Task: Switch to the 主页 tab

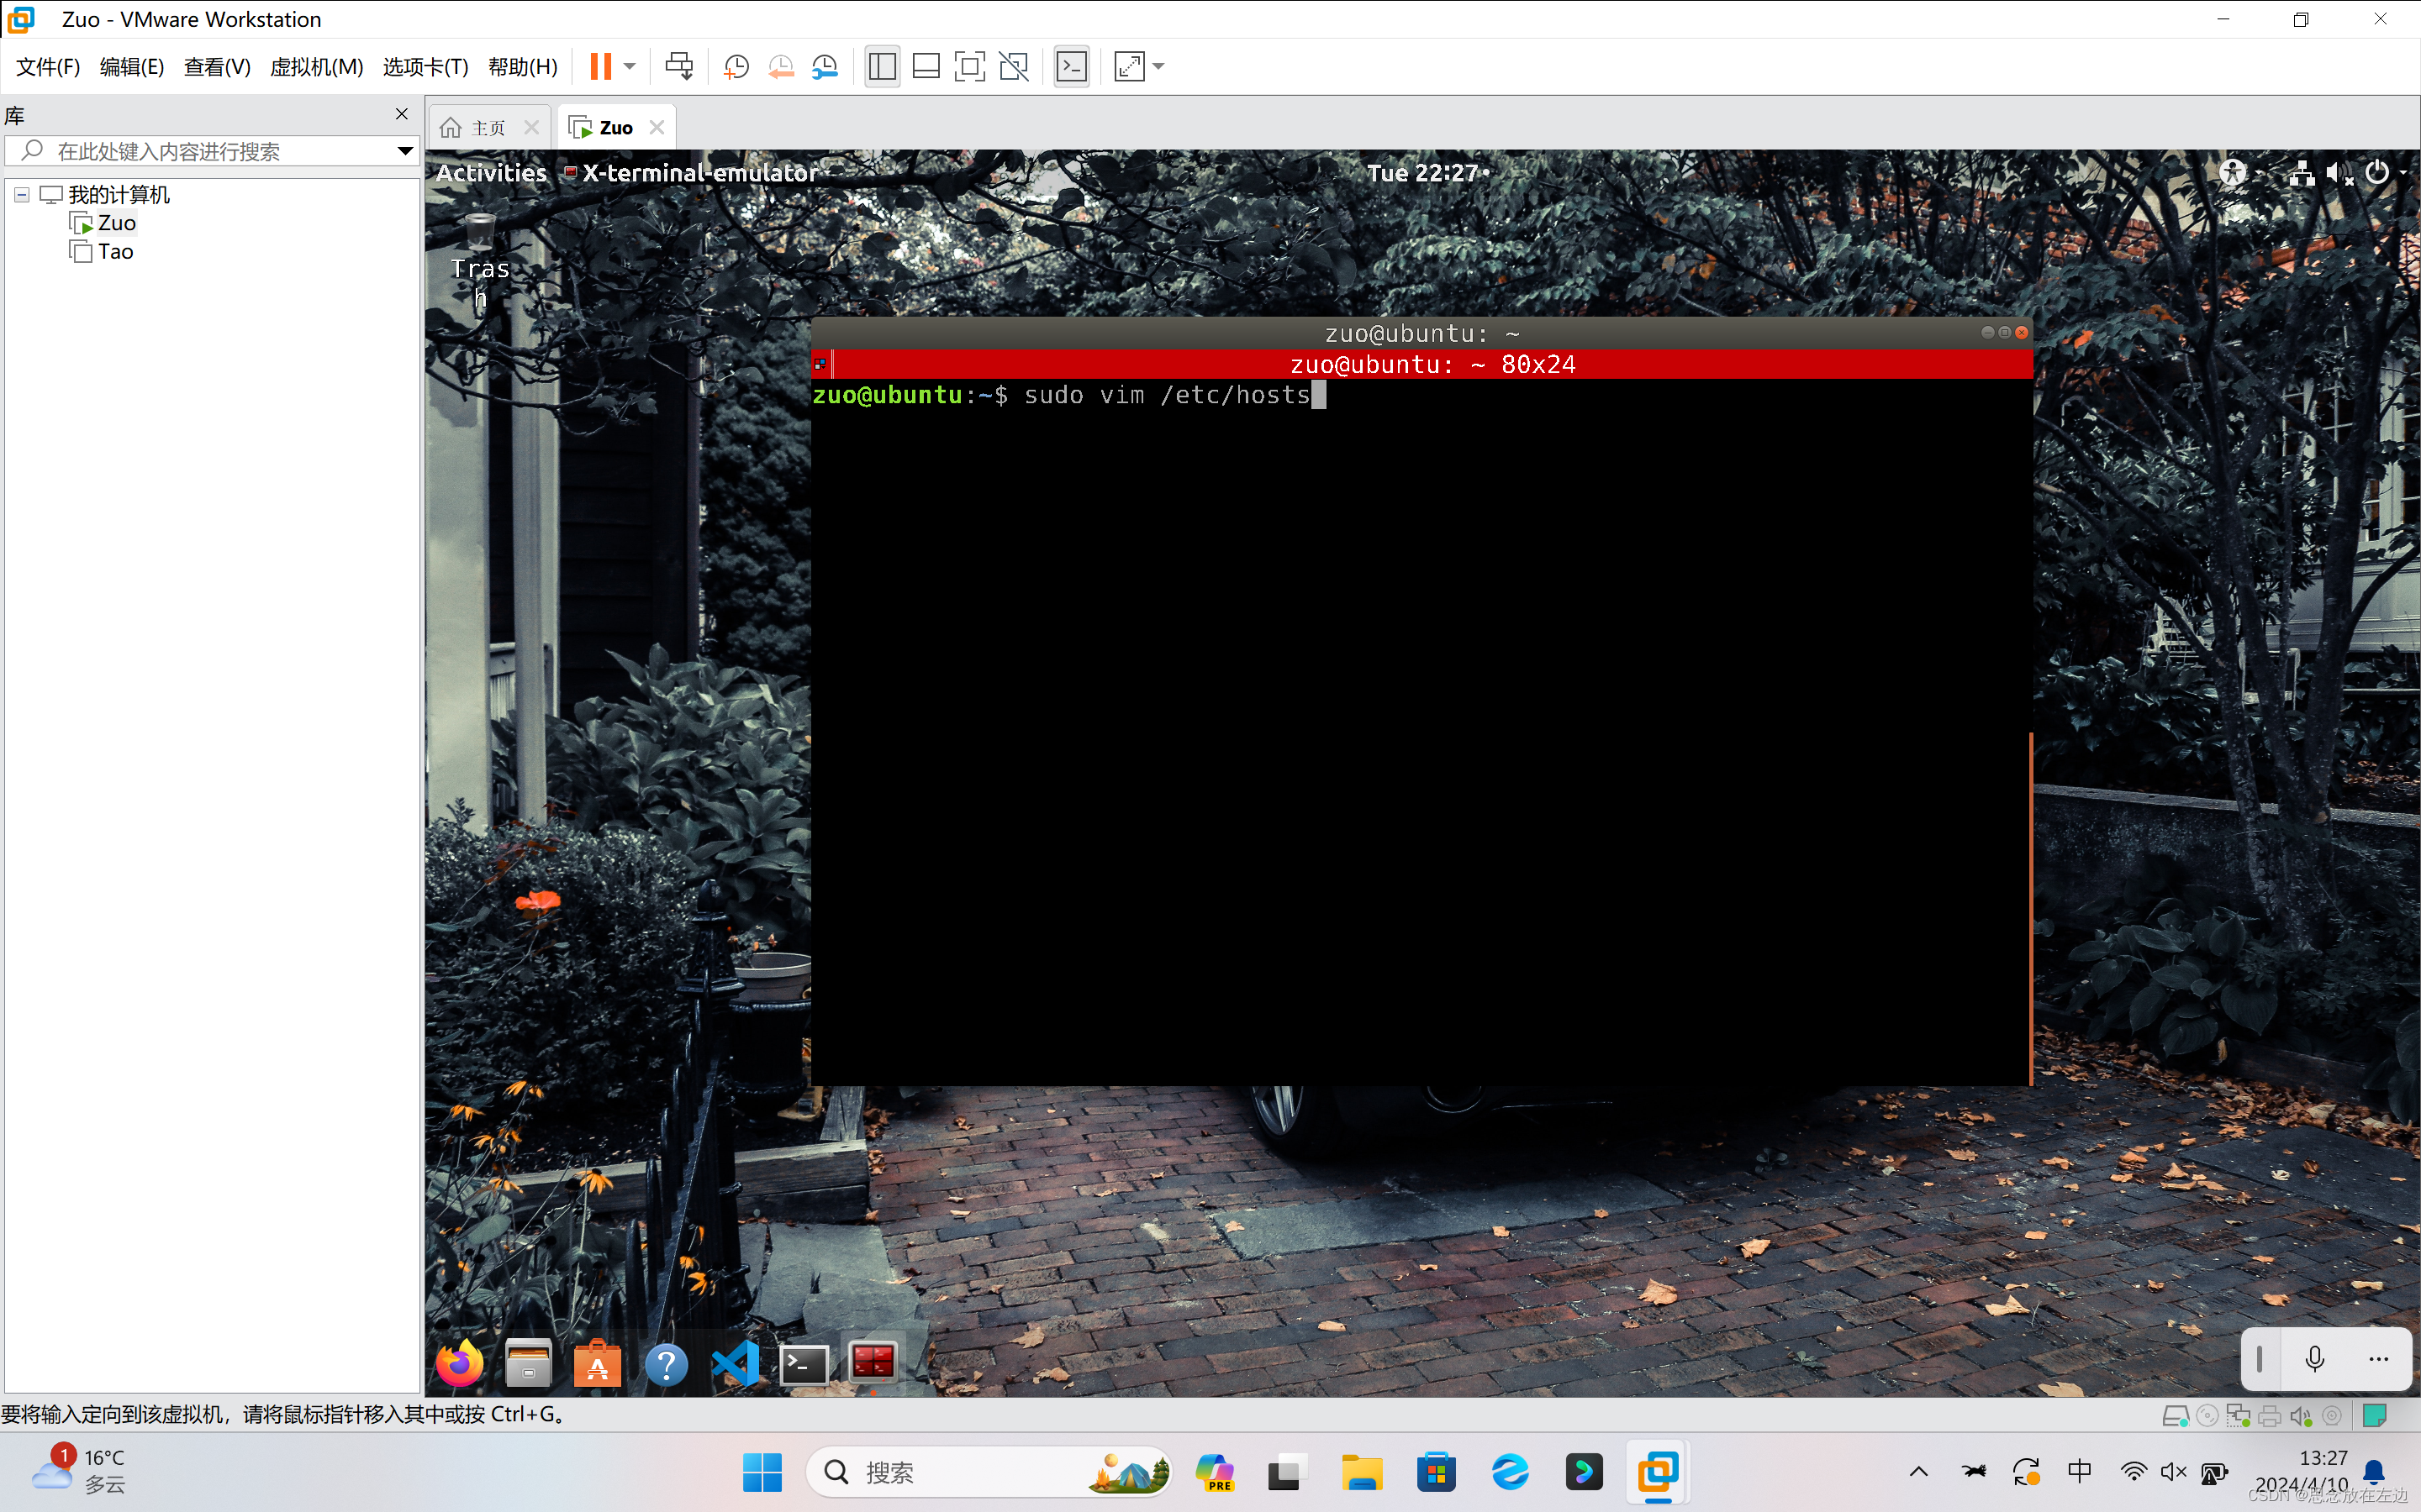Action: click(488, 128)
